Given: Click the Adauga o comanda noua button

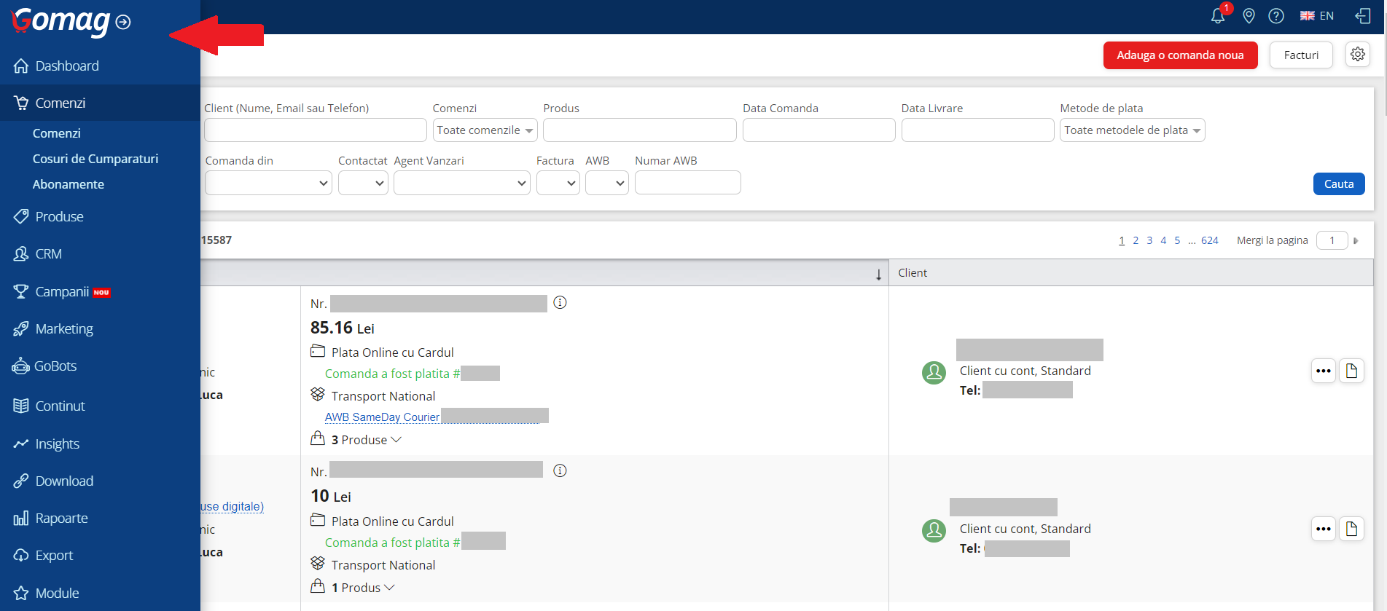Looking at the screenshot, I should (1179, 55).
